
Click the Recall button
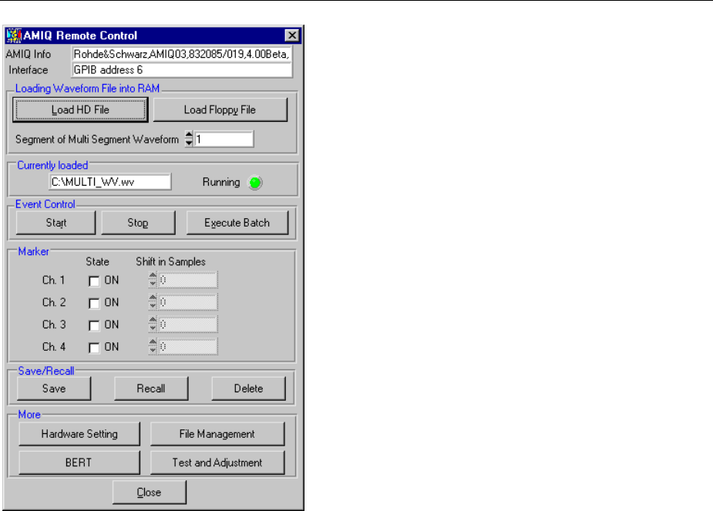point(151,388)
